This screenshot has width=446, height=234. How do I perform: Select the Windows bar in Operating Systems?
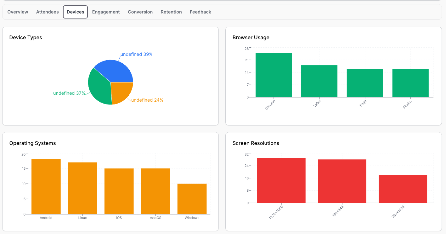[x=192, y=199]
